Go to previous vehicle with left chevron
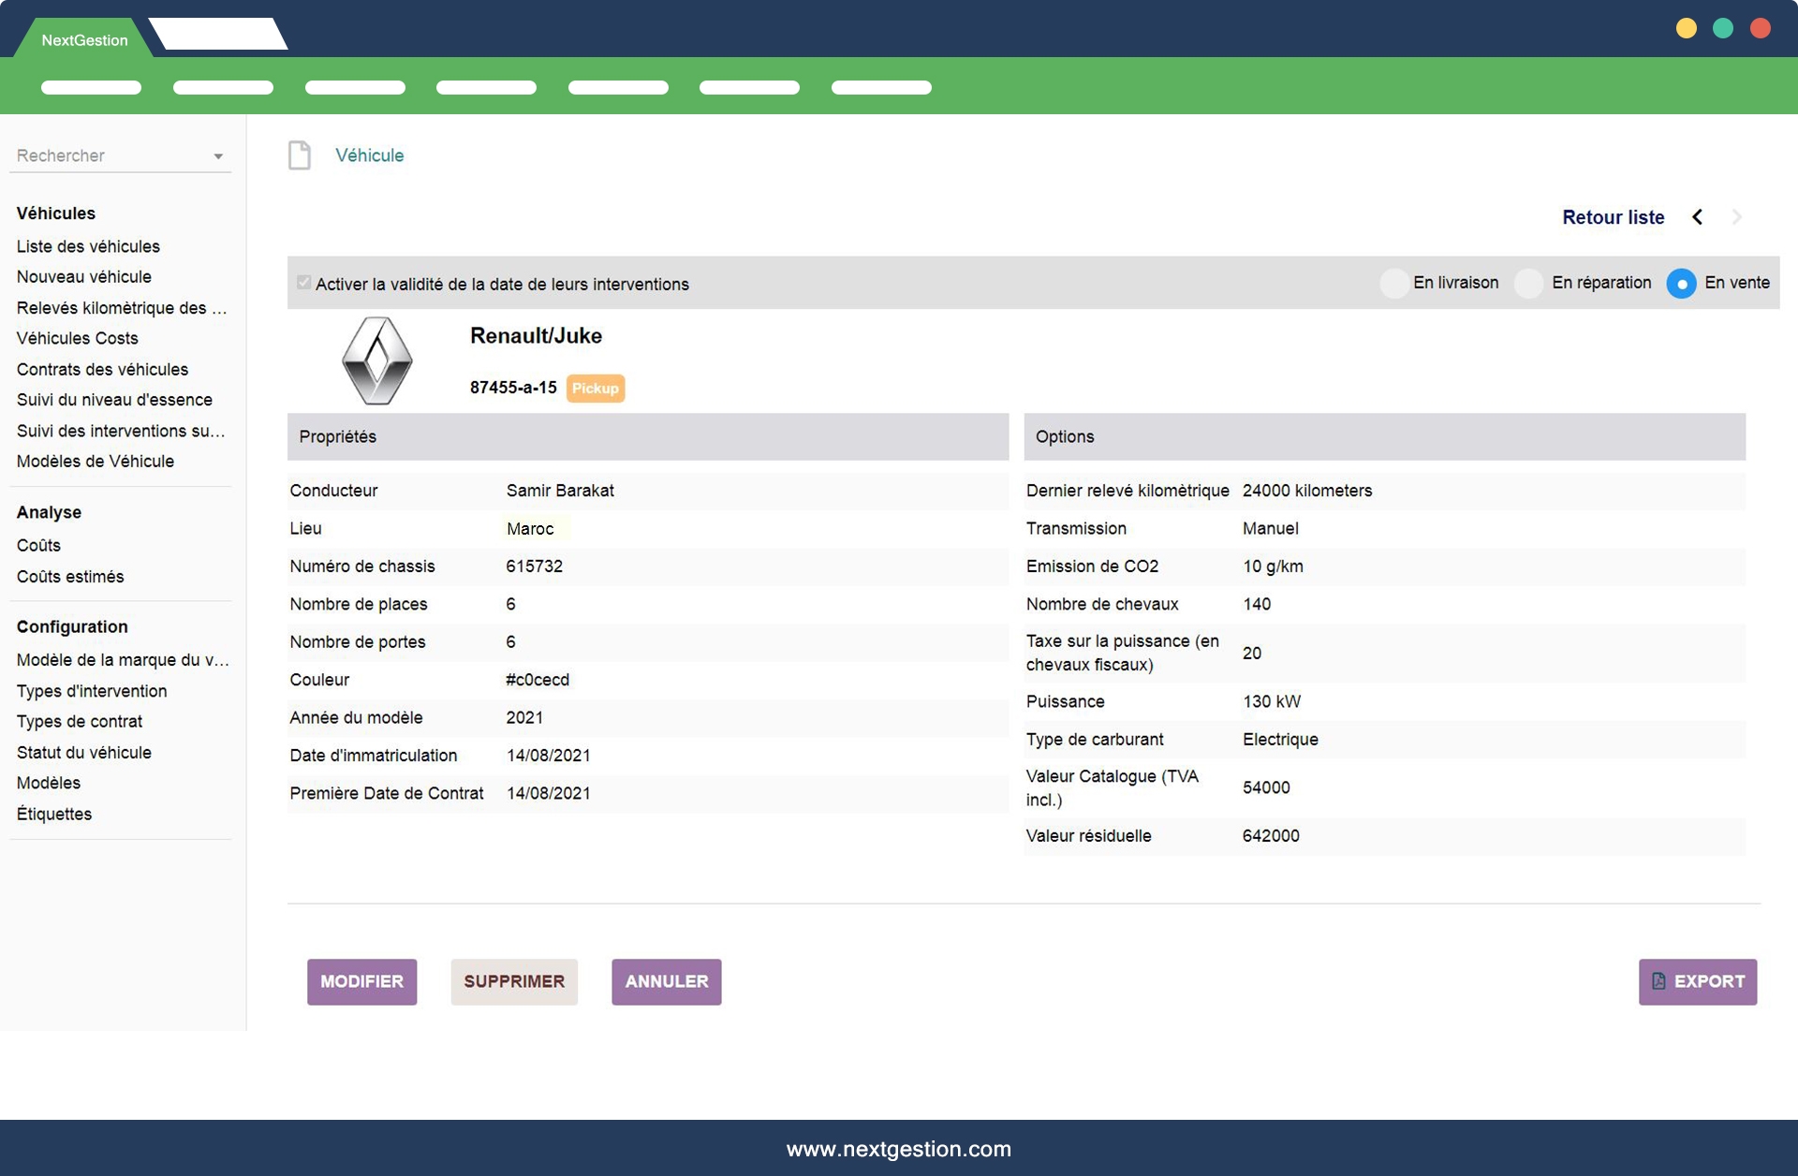This screenshot has height=1176, width=1798. [1697, 217]
